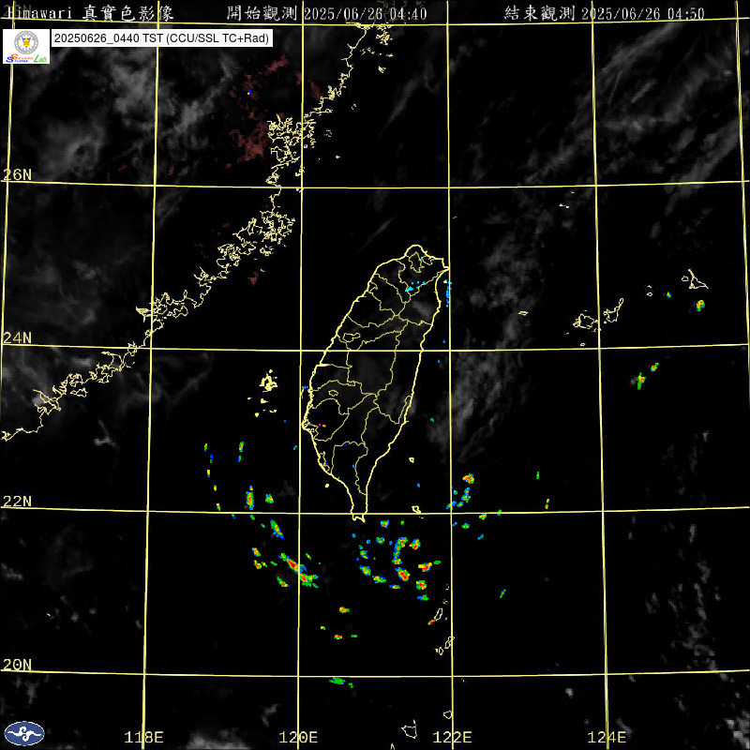Click the Severe Storm Lab logo
750x750 pixels.
(26, 46)
